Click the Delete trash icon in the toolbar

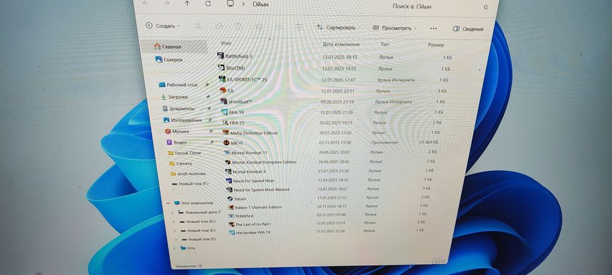point(299,26)
